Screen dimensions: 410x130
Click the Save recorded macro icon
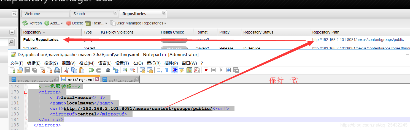click(x=236, y=70)
